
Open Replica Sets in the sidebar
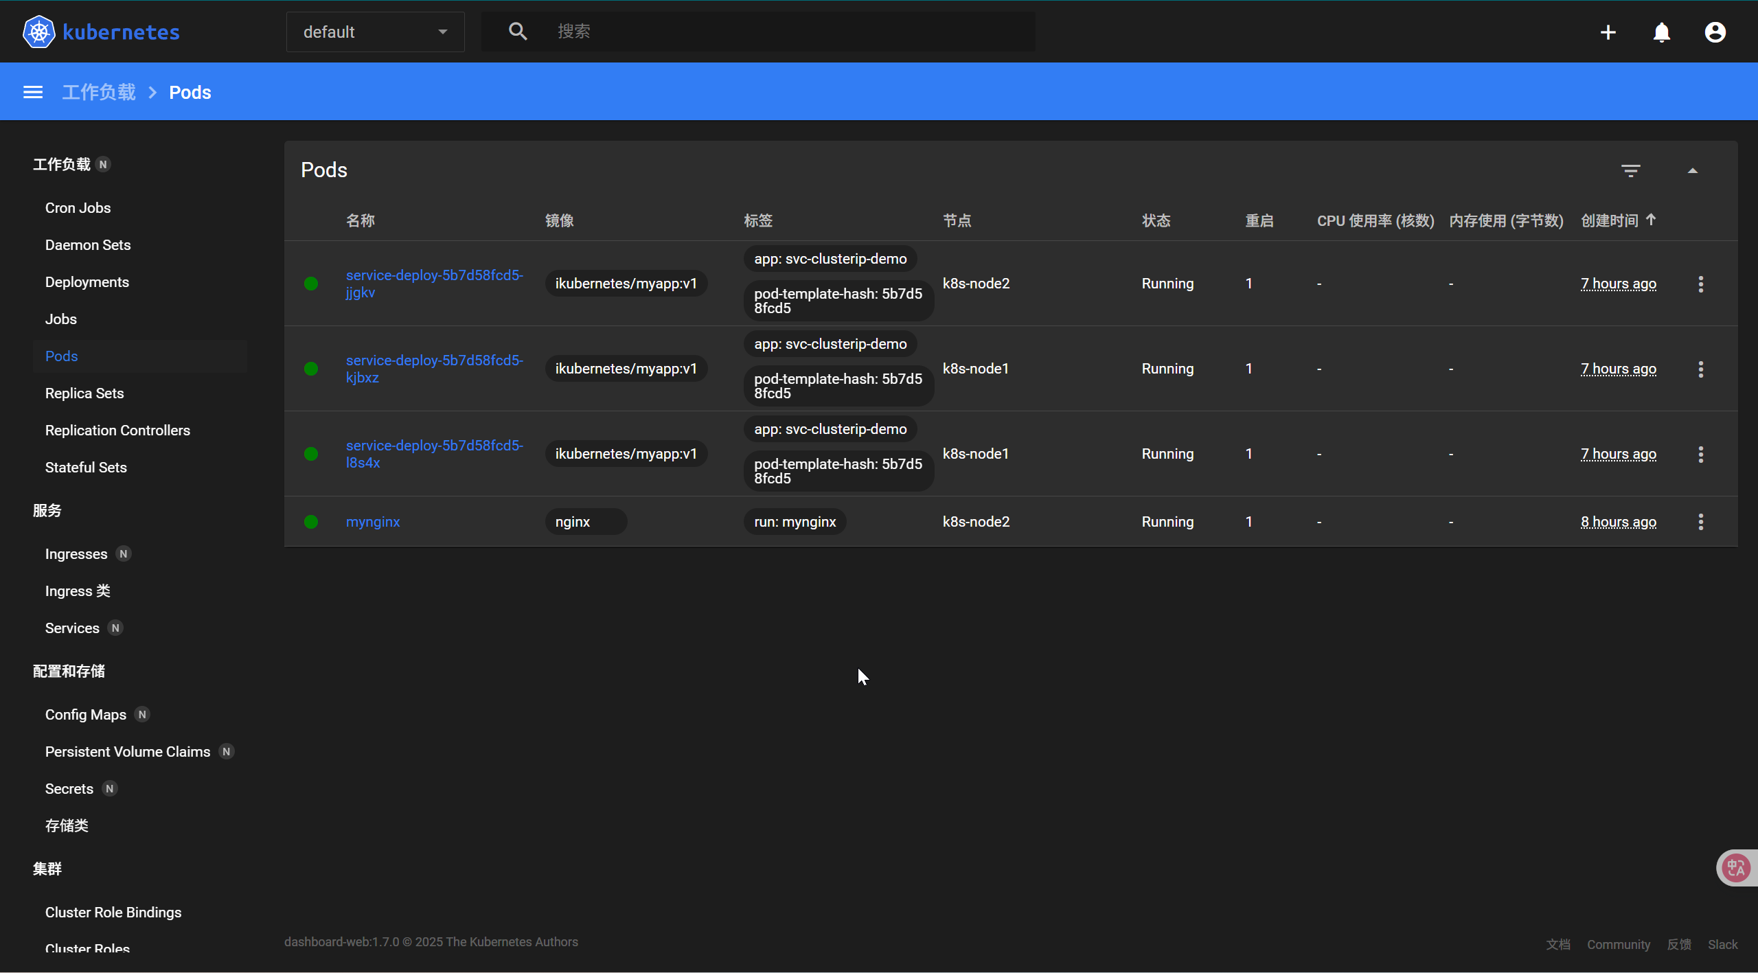84,393
